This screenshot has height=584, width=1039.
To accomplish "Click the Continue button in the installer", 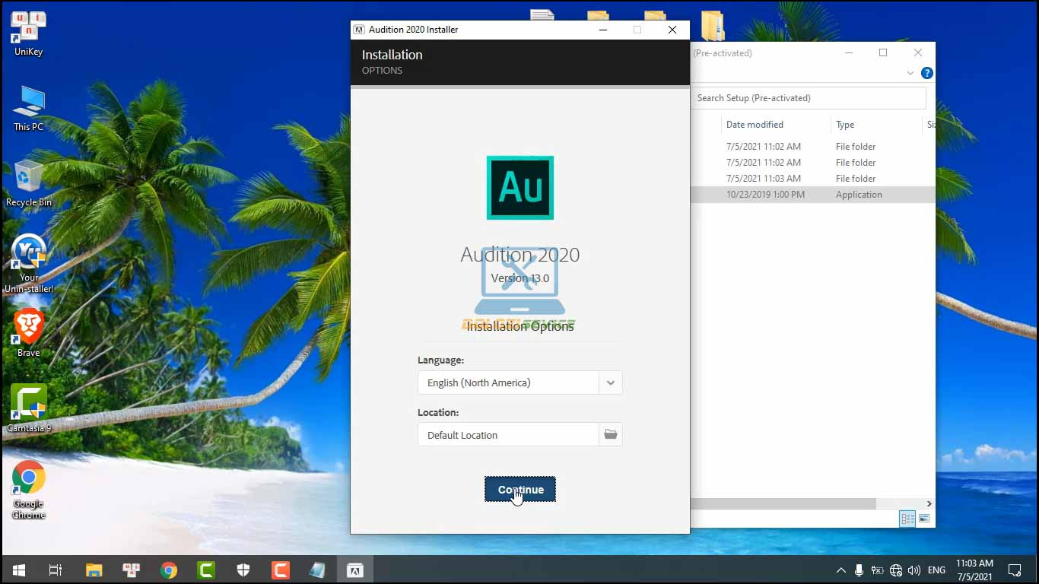I will [519, 490].
